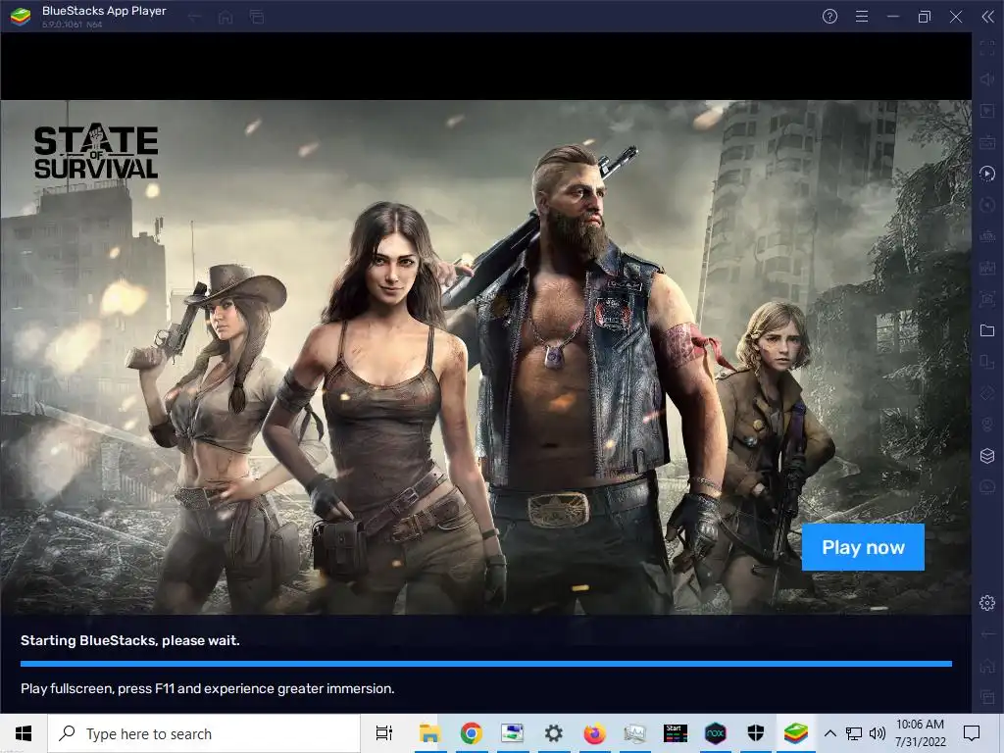Click the network icon in system tray

(x=854, y=733)
